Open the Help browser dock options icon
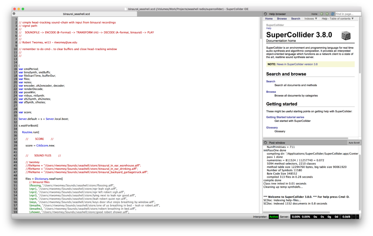The height and width of the screenshot is (236, 373). pyautogui.click(x=266, y=14)
